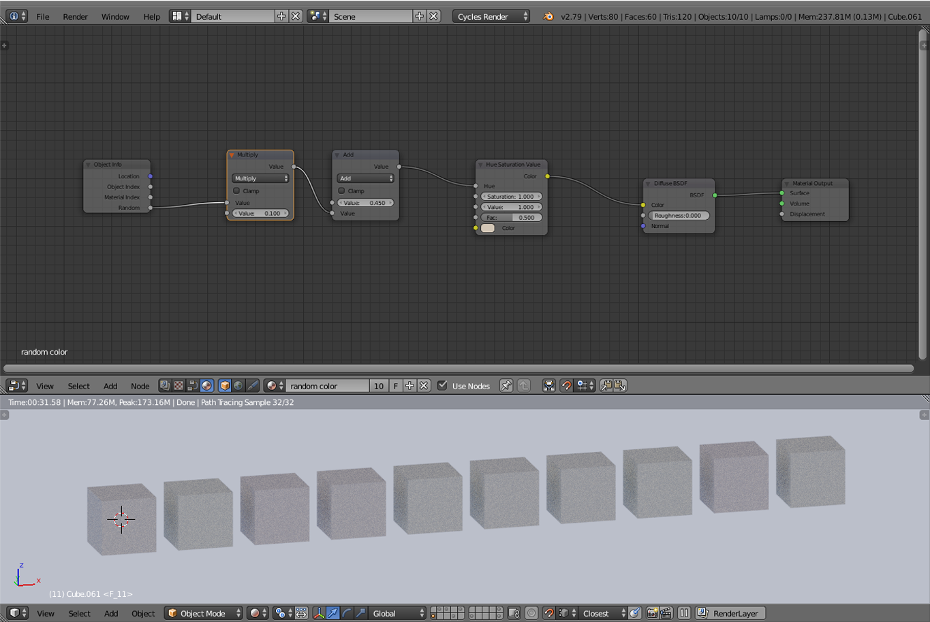Click the OpenGL render image camera icon
The height and width of the screenshot is (622, 930).
pyautogui.click(x=652, y=613)
